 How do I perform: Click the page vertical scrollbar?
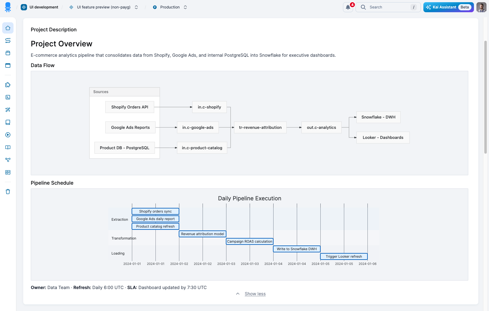coord(486,97)
